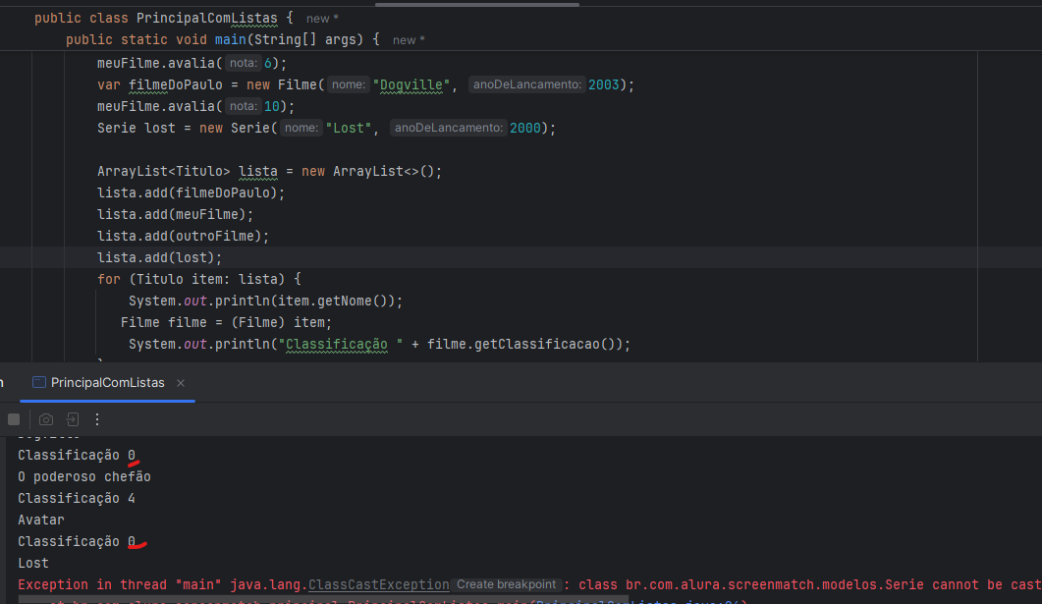The height and width of the screenshot is (604, 1042).
Task: Click console output "O poderoso chefão"
Action: [x=84, y=476]
